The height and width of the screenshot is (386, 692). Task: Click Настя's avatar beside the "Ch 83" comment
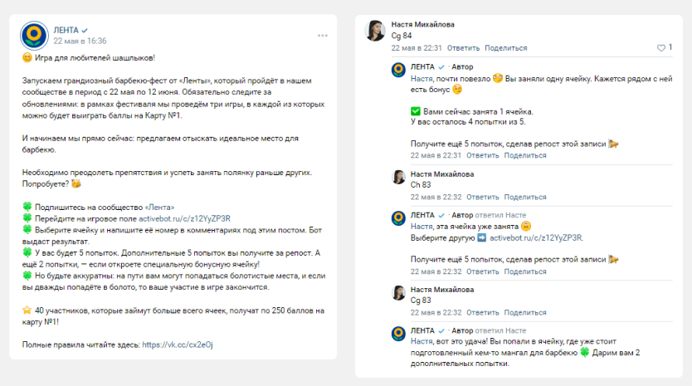point(398,178)
